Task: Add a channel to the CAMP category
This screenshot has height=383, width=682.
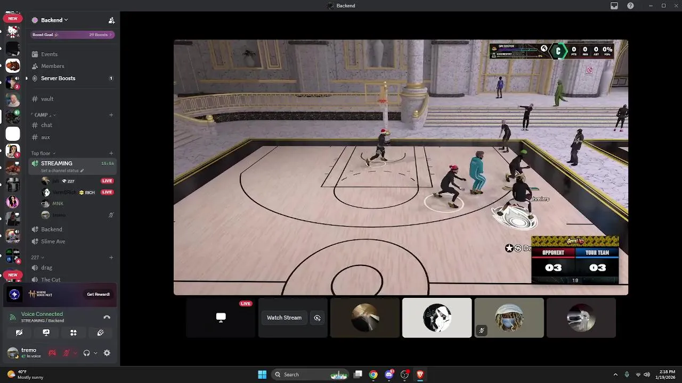Action: tap(111, 115)
